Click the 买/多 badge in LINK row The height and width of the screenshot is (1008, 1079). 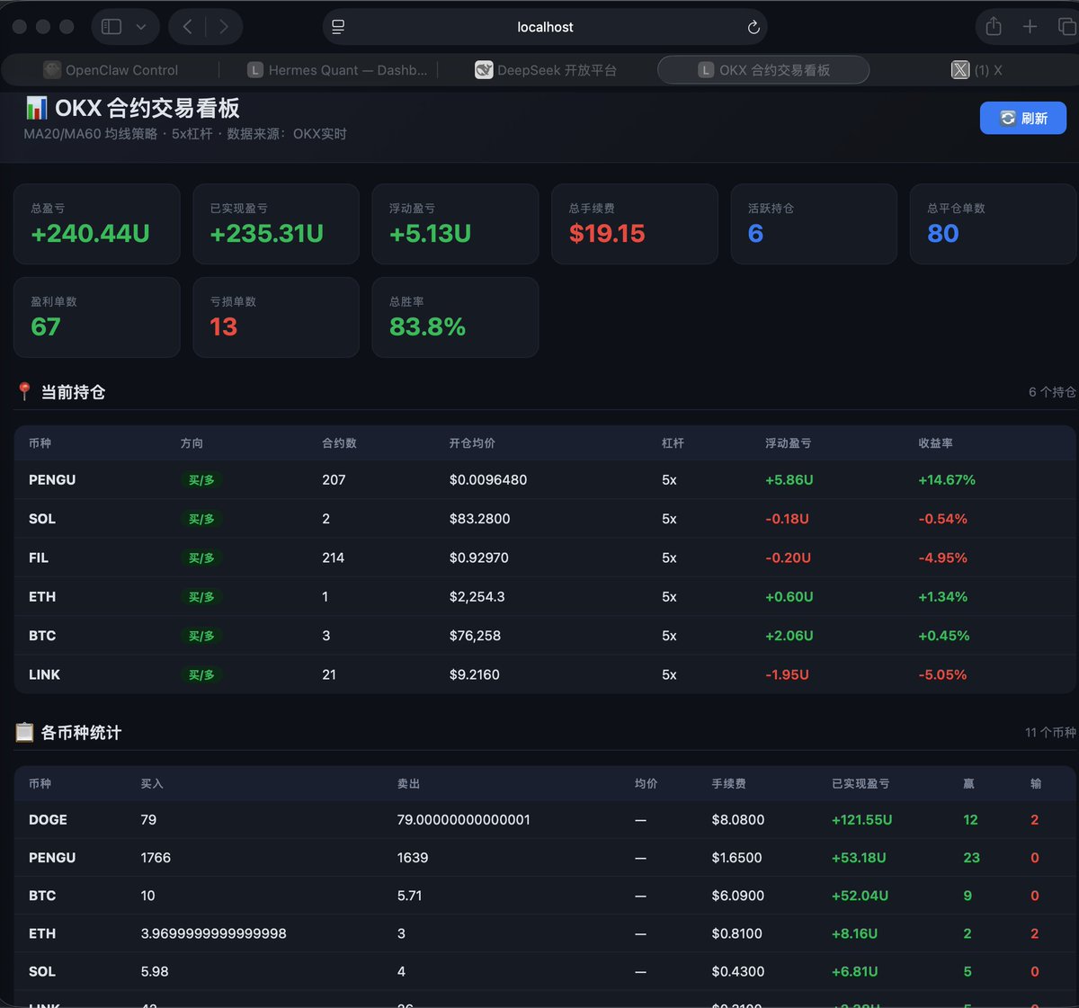click(x=201, y=674)
